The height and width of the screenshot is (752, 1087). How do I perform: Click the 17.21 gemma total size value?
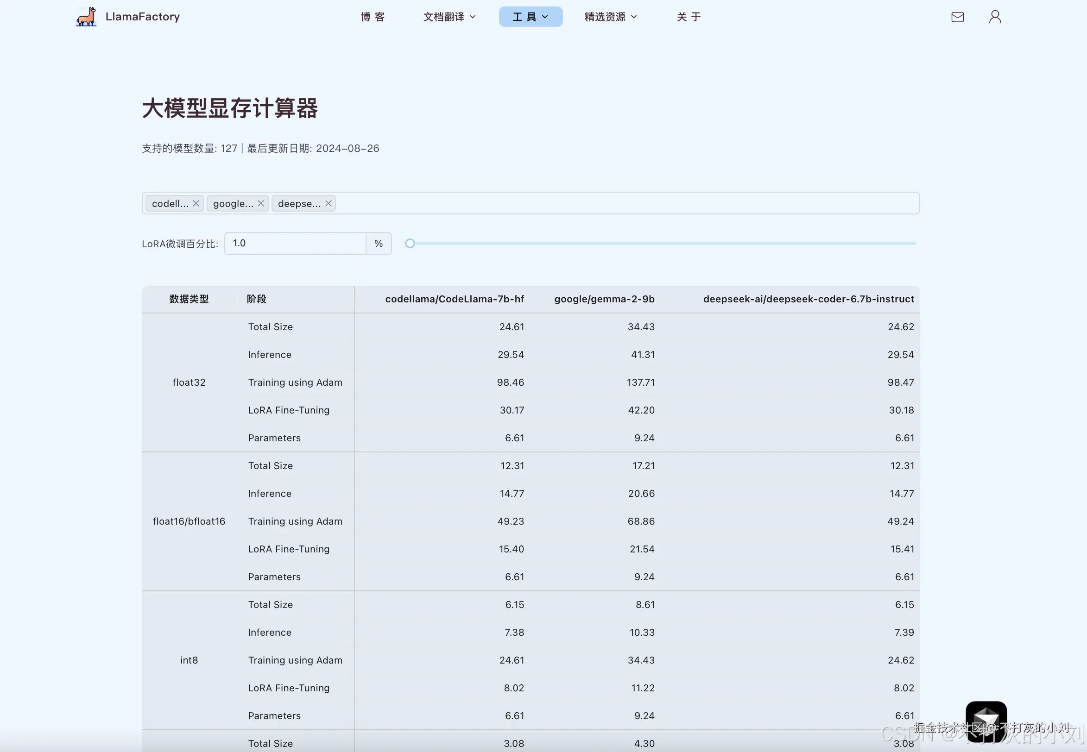tap(644, 466)
